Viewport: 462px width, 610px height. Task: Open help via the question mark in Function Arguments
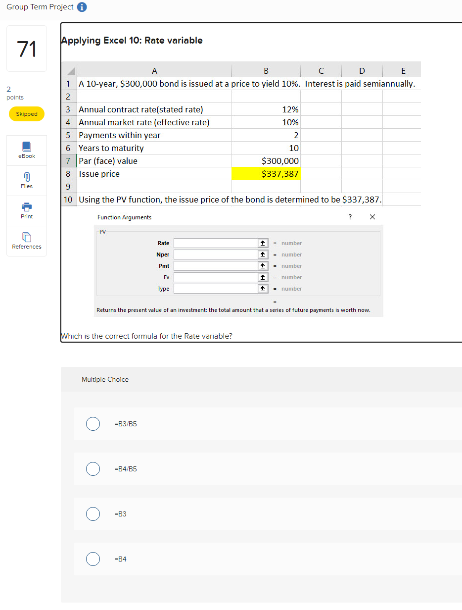(x=350, y=217)
